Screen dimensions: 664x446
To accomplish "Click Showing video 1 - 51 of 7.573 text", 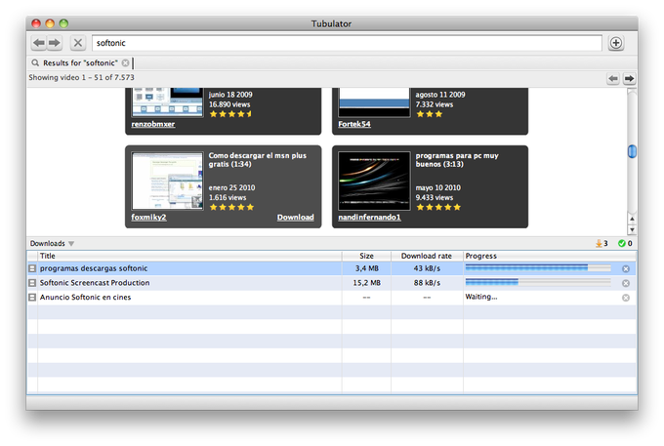I will [x=81, y=77].
